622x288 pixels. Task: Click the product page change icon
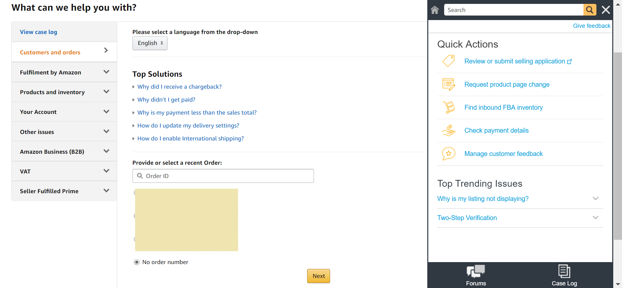pos(449,84)
